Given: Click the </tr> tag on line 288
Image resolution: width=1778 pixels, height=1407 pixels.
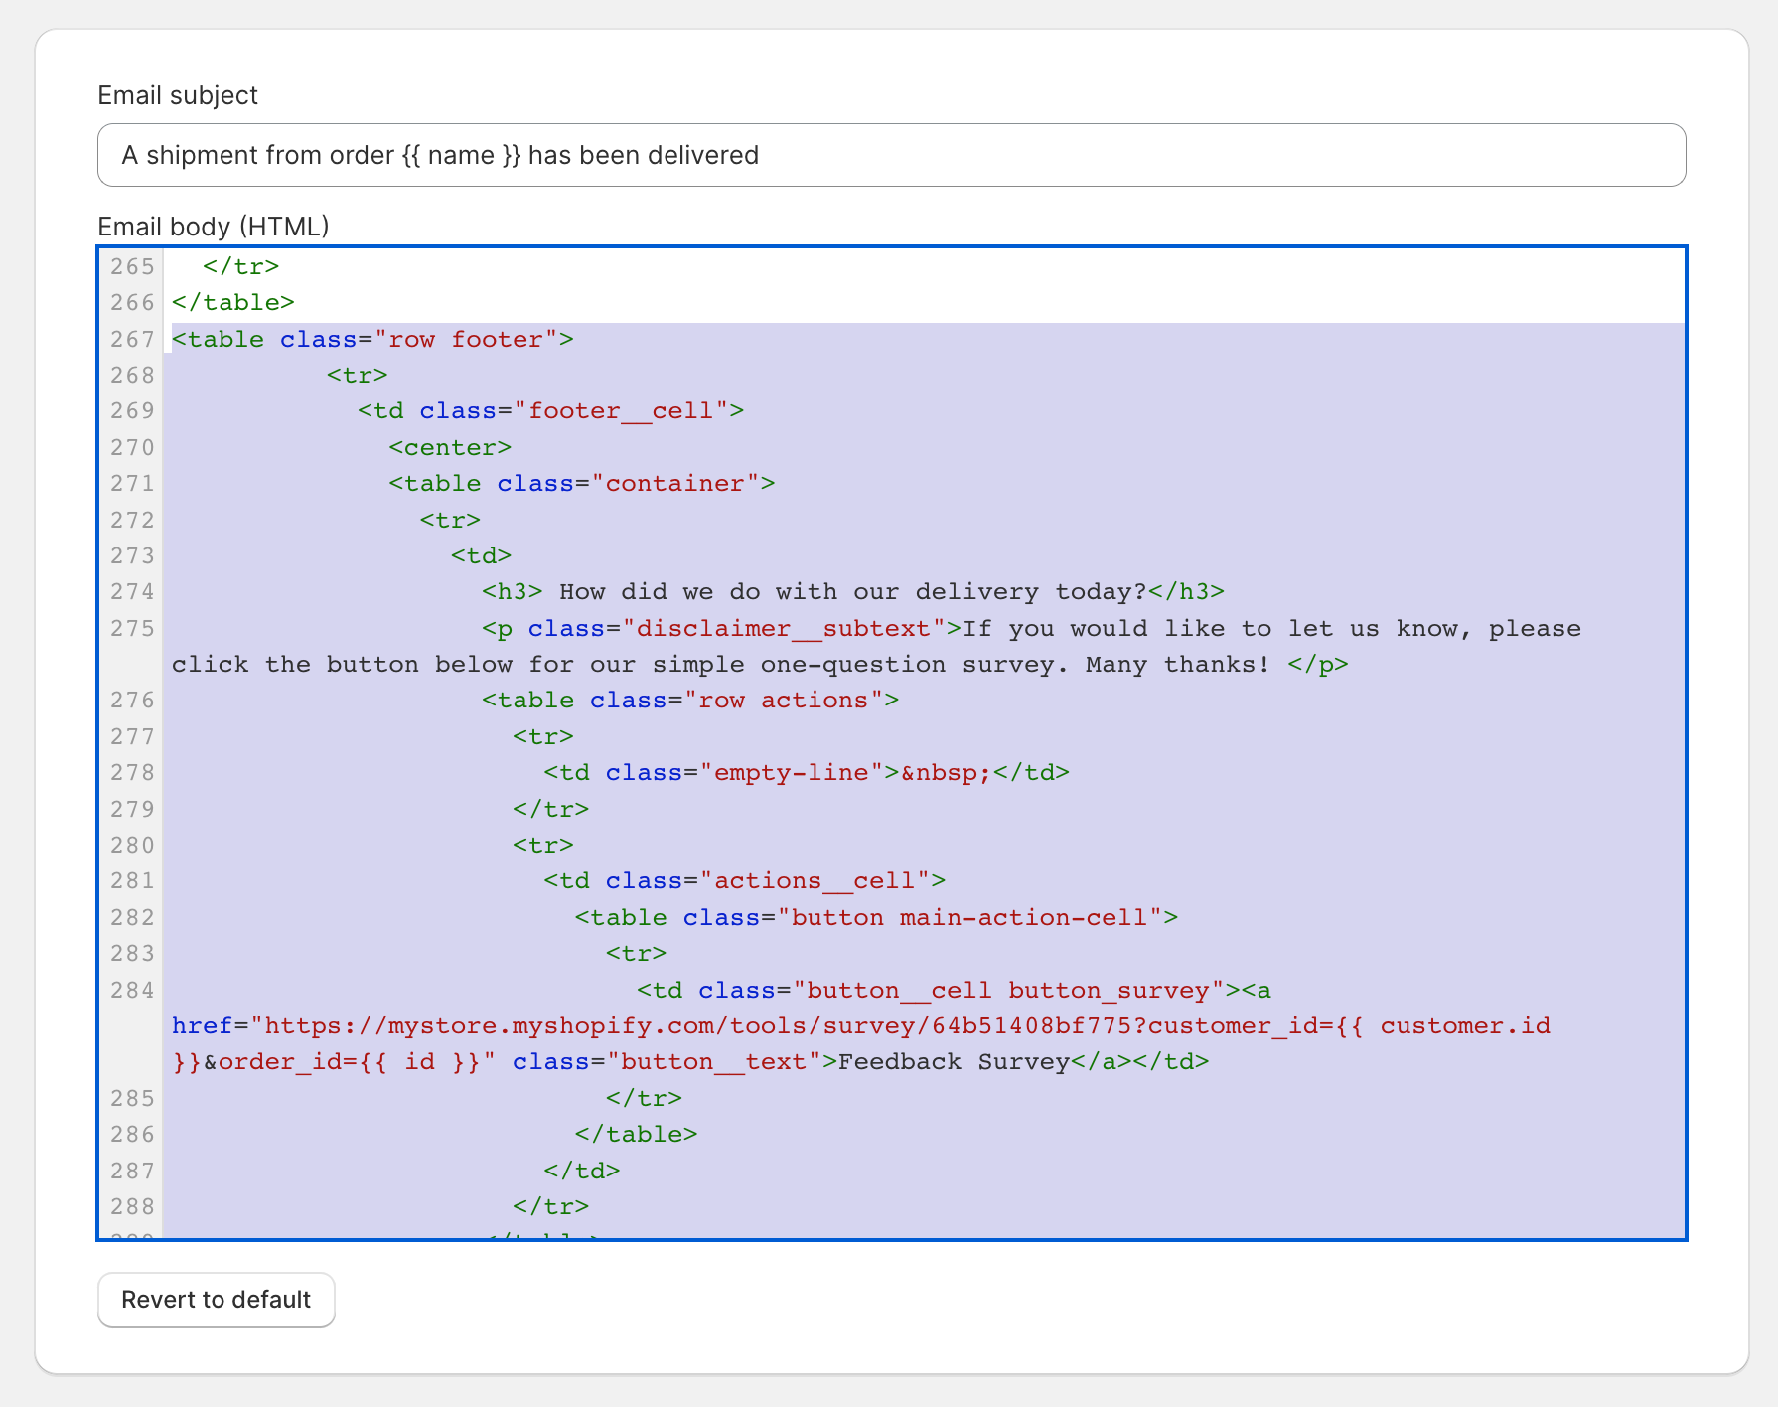Looking at the screenshot, I should click(550, 1206).
